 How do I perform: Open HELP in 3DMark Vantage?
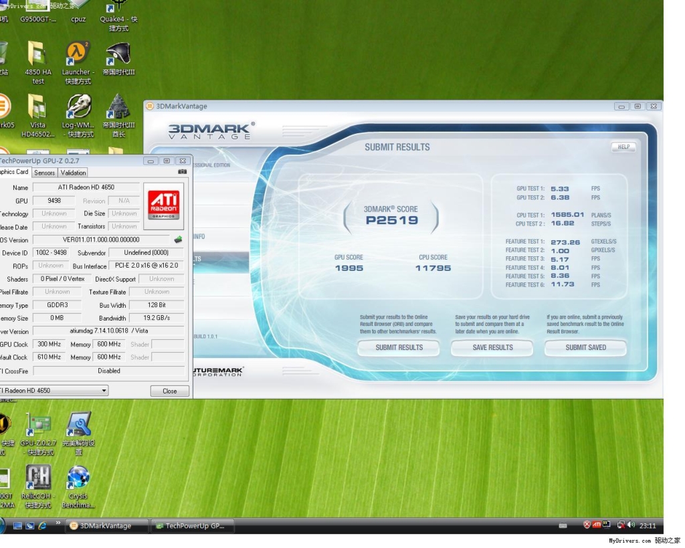point(623,147)
